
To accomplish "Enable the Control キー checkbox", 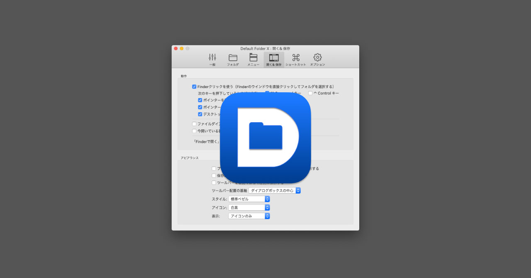I will pos(310,93).
